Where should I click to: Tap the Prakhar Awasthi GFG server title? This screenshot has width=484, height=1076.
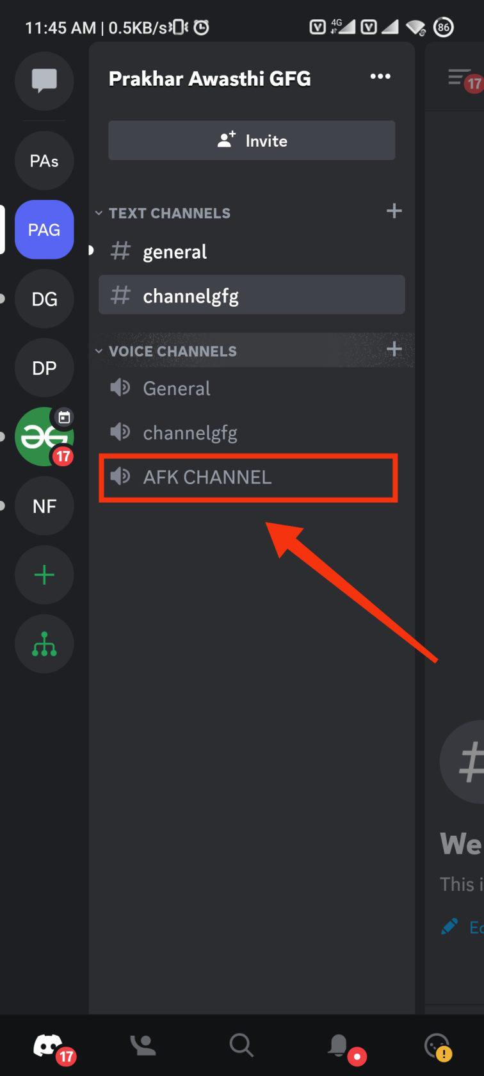[x=210, y=78]
